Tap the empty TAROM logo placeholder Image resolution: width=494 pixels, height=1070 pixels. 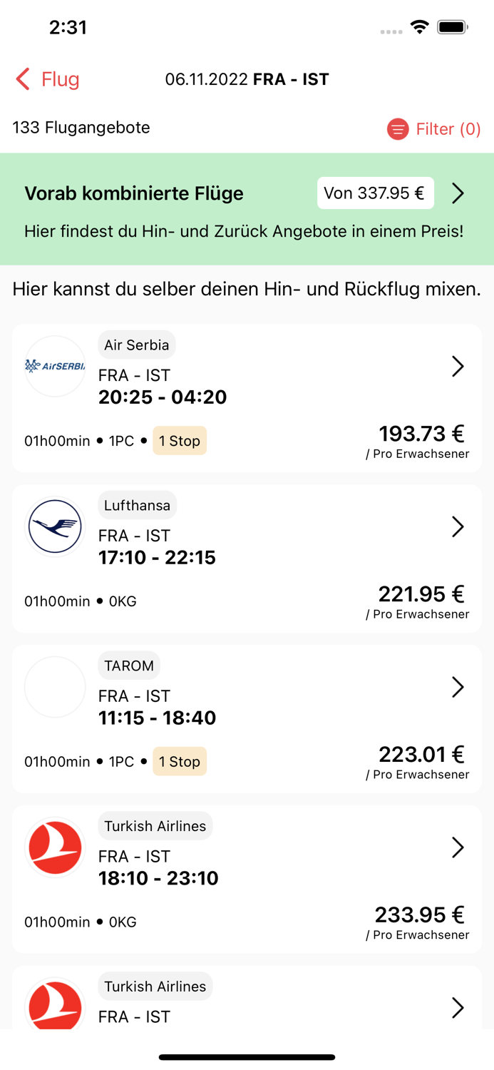[x=55, y=687]
